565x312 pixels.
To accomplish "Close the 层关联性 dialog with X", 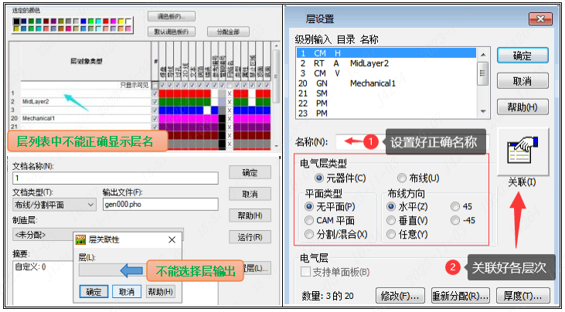I will [172, 240].
